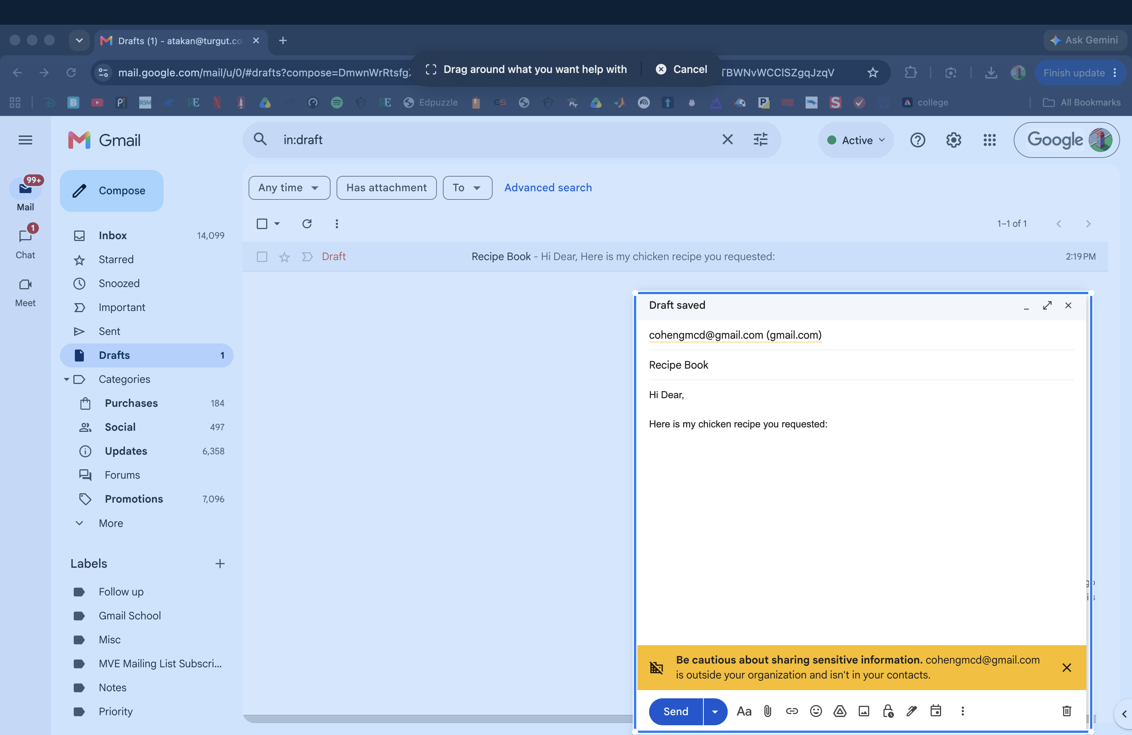
Task: Toggle the main menu hamburger icon
Action: click(25, 140)
